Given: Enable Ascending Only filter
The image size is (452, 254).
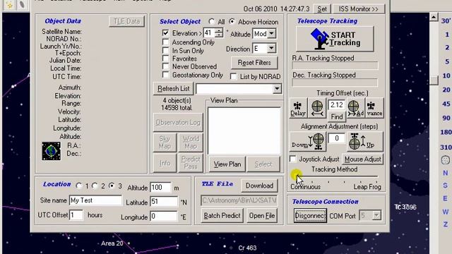Looking at the screenshot, I should click(165, 42).
